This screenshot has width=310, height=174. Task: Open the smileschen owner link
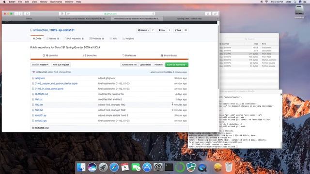(x=41, y=30)
